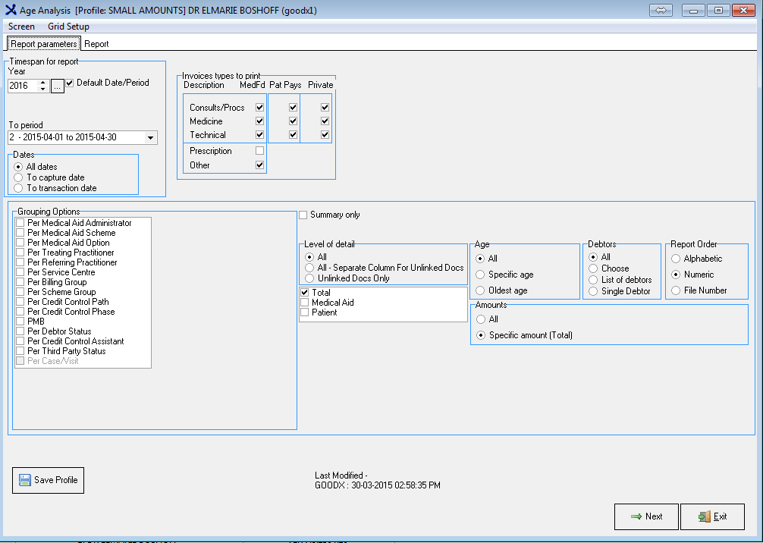Open the Grid Setup menu
The width and height of the screenshot is (763, 543).
[68, 27]
